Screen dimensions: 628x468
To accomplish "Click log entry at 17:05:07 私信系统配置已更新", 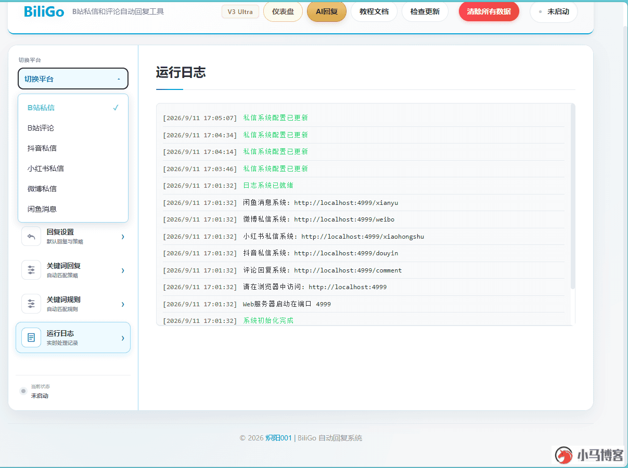I will [x=364, y=118].
